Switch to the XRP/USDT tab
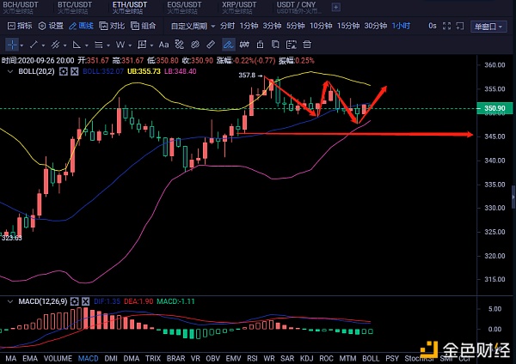Screen dimensions: 516x364 coord(239,7)
